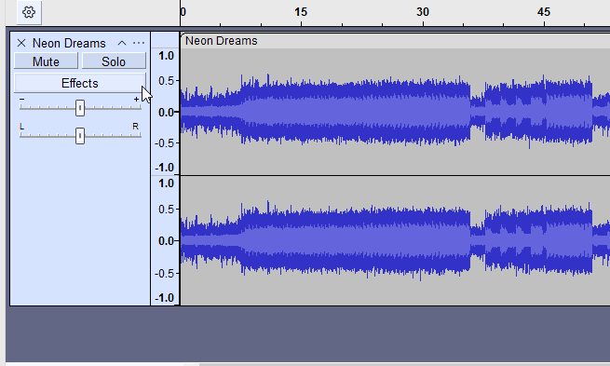The image size is (610, 366).
Task: Open the timeline options gear icon
Action: (x=29, y=12)
